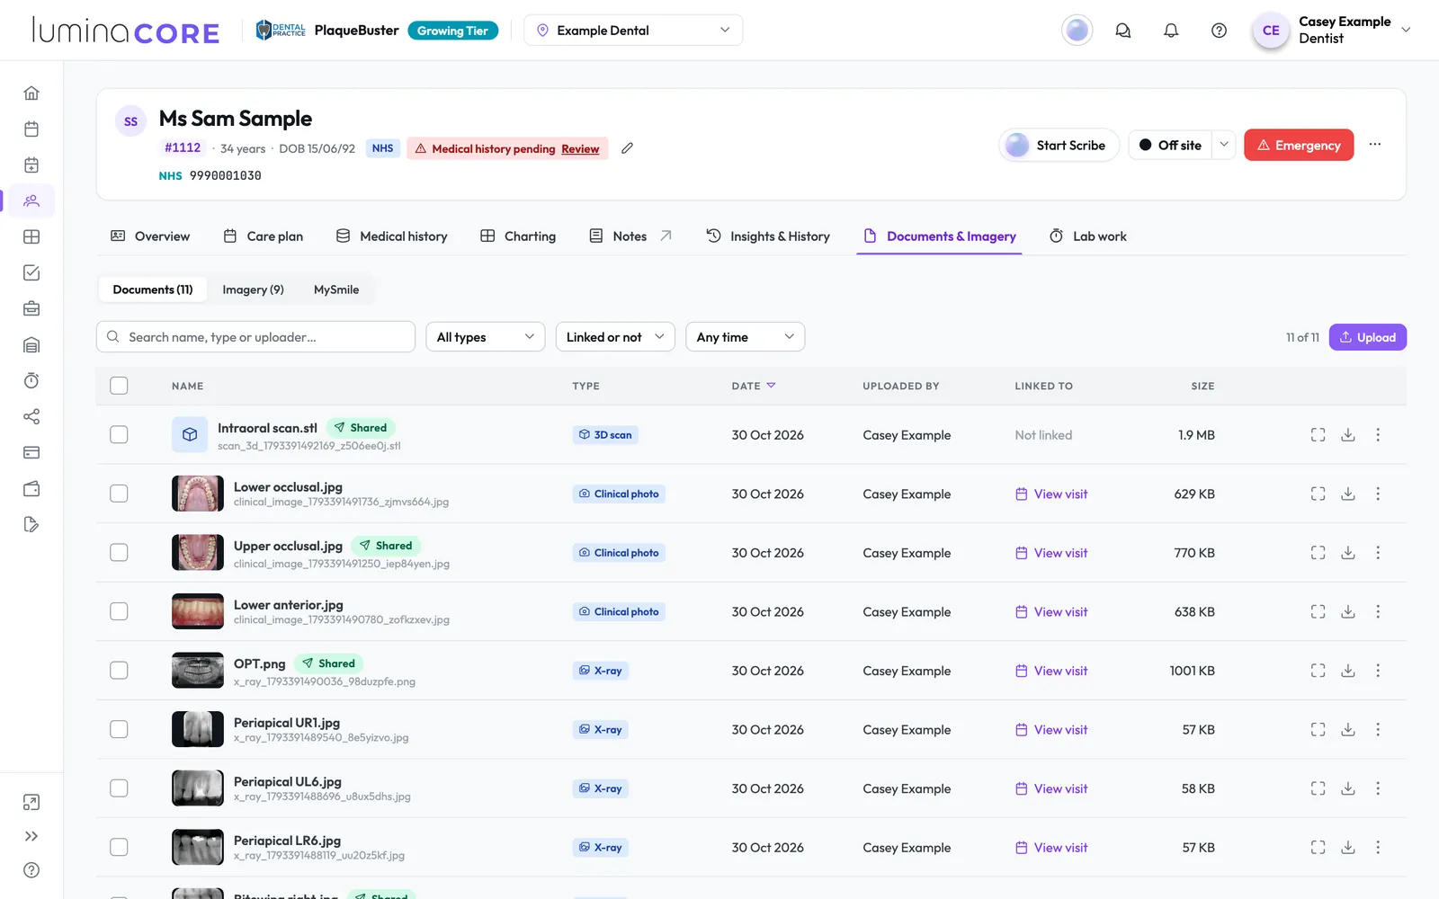This screenshot has height=899, width=1439.
Task: Download Periapical UR1.jpg
Action: pyautogui.click(x=1348, y=730)
